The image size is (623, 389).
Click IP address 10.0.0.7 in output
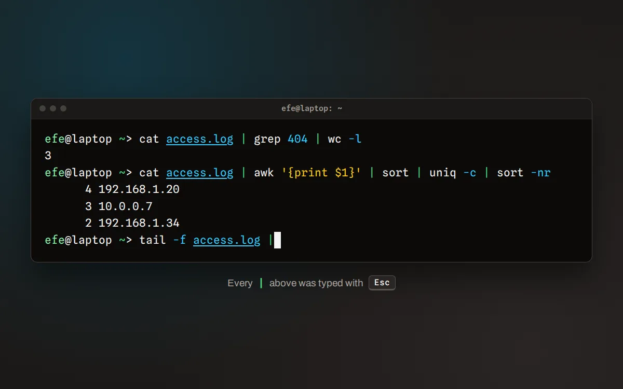coord(126,206)
